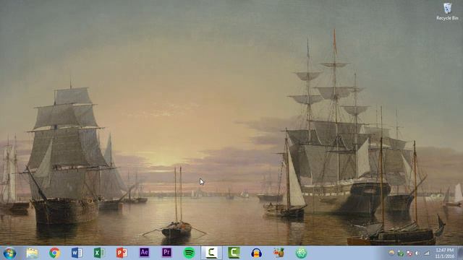The width and height of the screenshot is (463, 260).
Task: Open Adobe Premiere Pro taskbar icon
Action: click(166, 253)
